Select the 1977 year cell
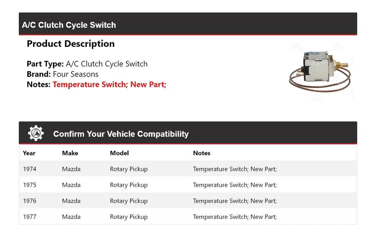The width and height of the screenshot is (376, 237). click(29, 217)
